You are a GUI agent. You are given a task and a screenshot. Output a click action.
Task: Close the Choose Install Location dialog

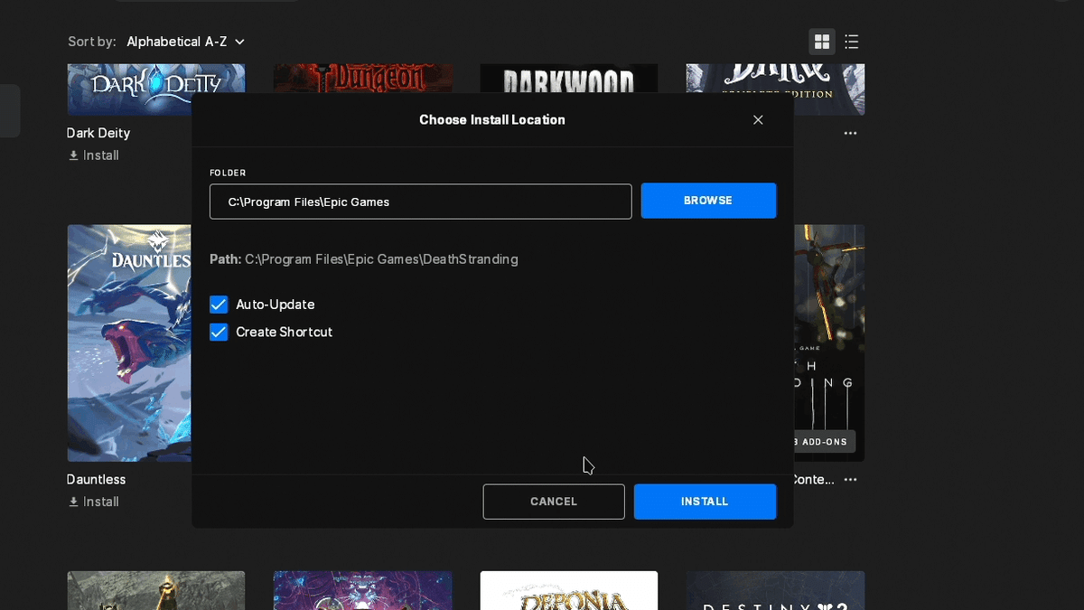tap(758, 119)
